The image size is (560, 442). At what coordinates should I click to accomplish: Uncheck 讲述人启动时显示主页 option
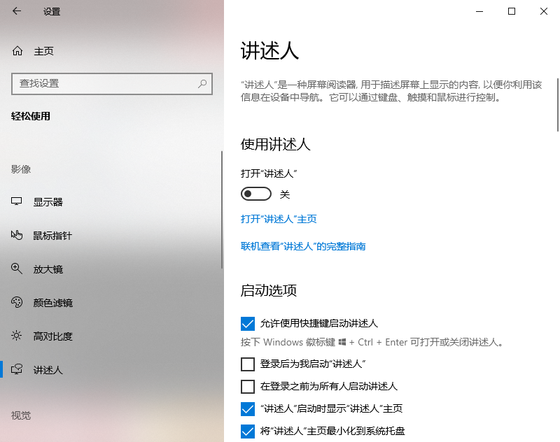point(248,408)
